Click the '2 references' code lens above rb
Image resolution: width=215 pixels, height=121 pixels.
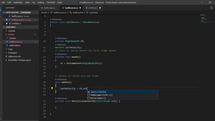point(61,38)
